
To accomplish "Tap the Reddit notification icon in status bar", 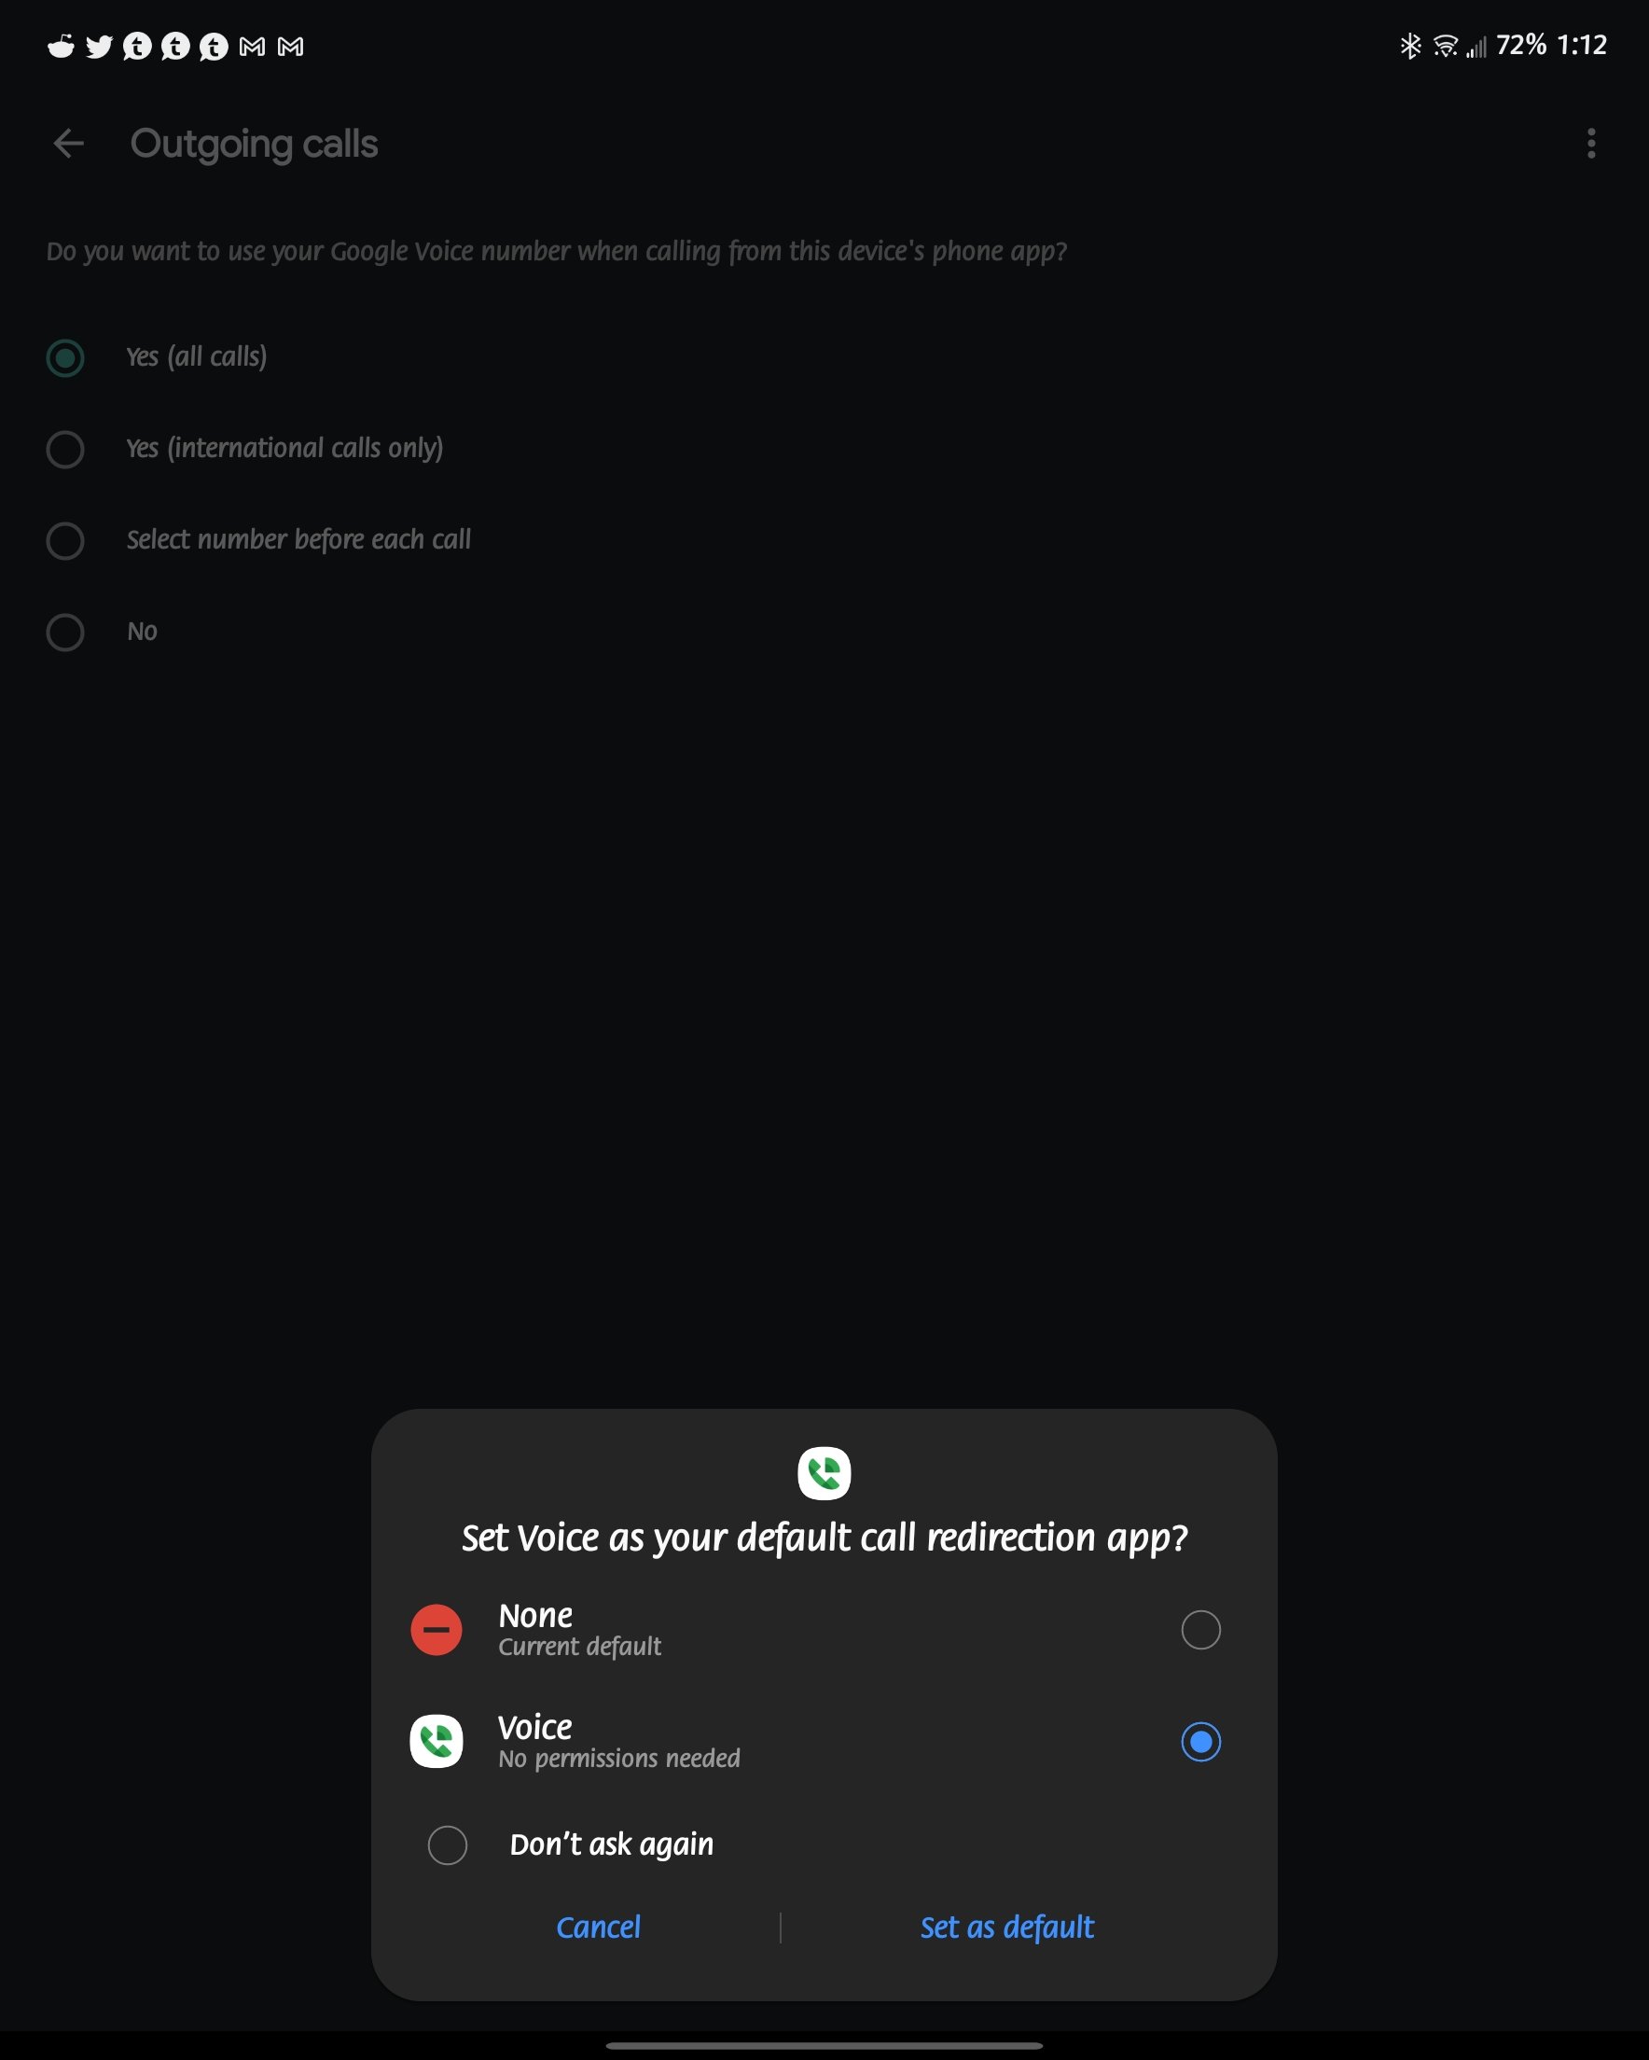I will (x=62, y=46).
